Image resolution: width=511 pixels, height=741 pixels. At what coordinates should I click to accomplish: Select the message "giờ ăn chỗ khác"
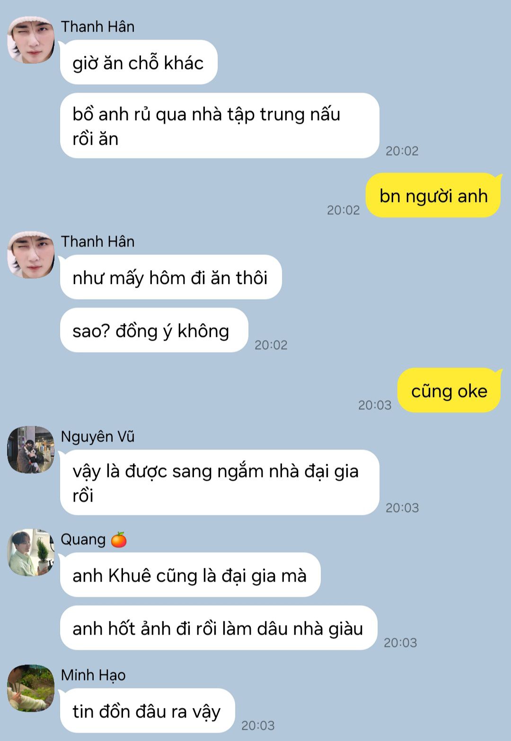coord(139,62)
